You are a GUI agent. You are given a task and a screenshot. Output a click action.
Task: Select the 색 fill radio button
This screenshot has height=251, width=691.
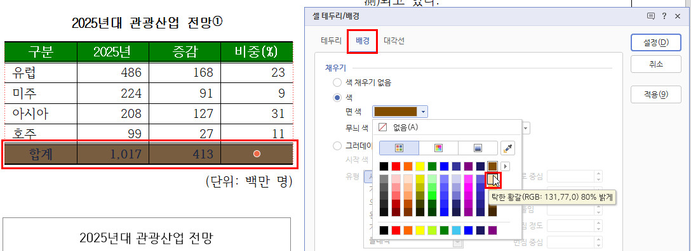point(338,97)
